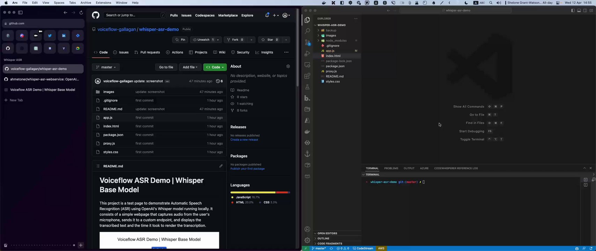The width and height of the screenshot is (596, 251).
Task: Maximize the terminal panel with the caret
Action: (584, 168)
